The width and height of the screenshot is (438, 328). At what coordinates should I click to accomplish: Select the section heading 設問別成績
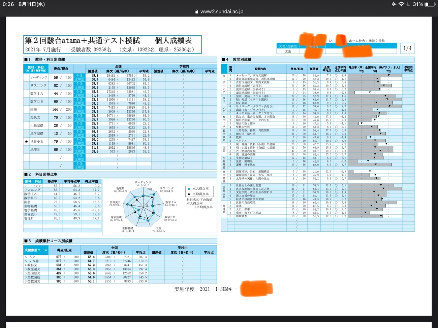point(242,60)
